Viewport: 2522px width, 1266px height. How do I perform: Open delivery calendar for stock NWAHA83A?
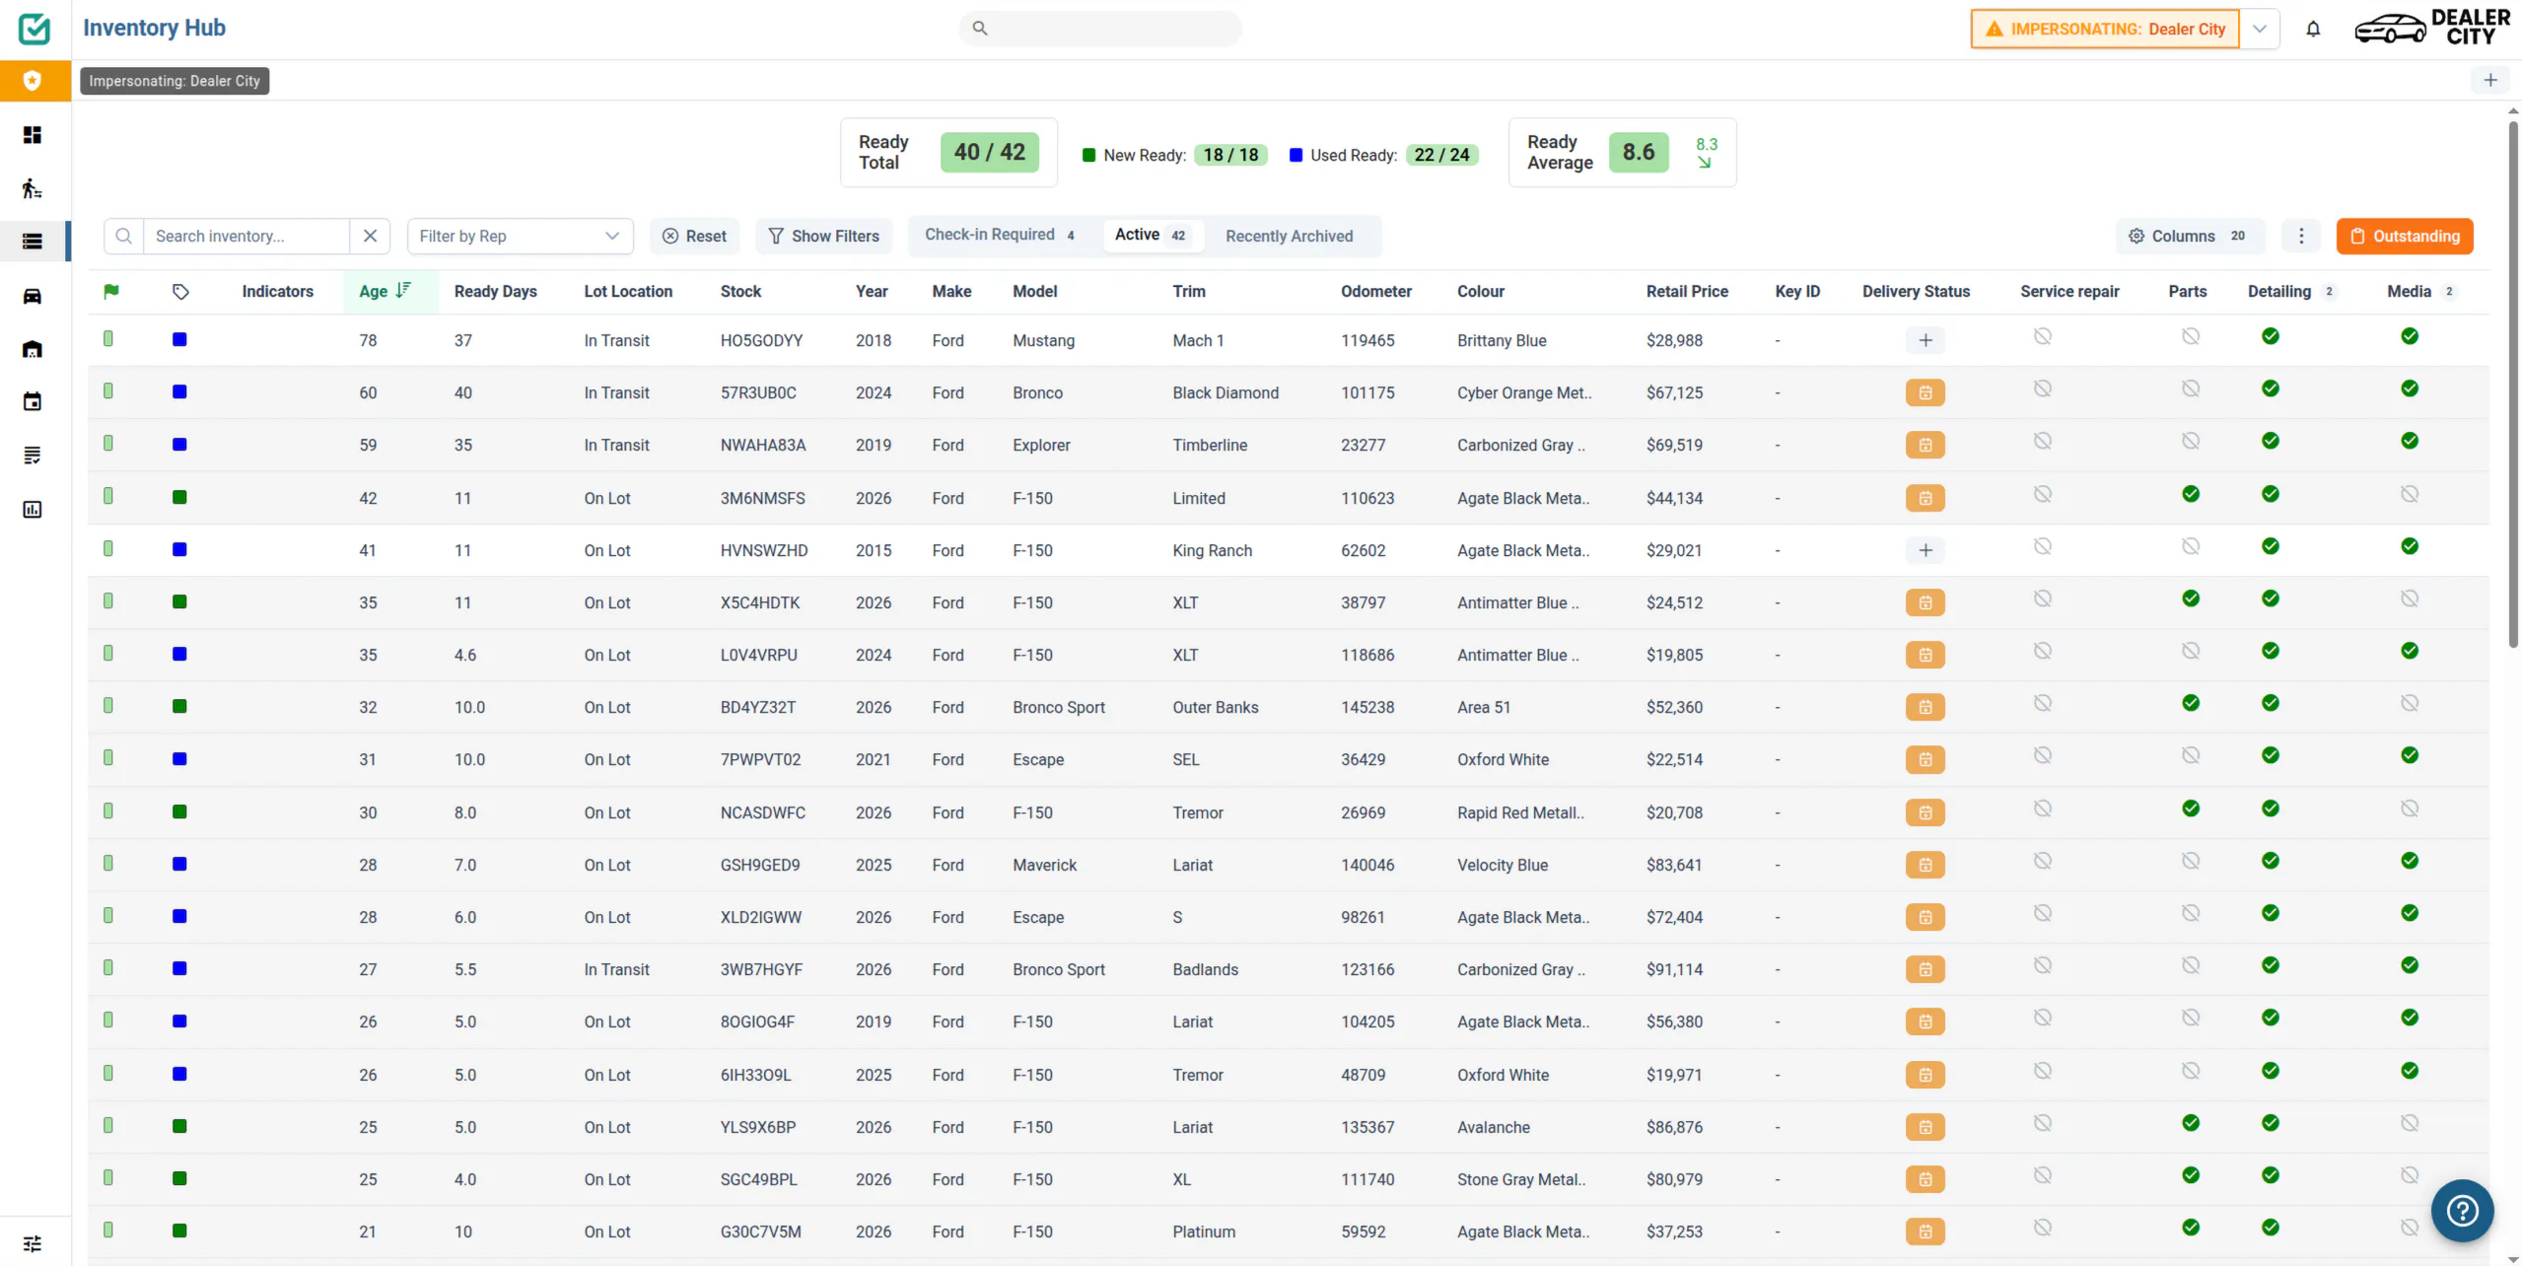[x=1925, y=445]
